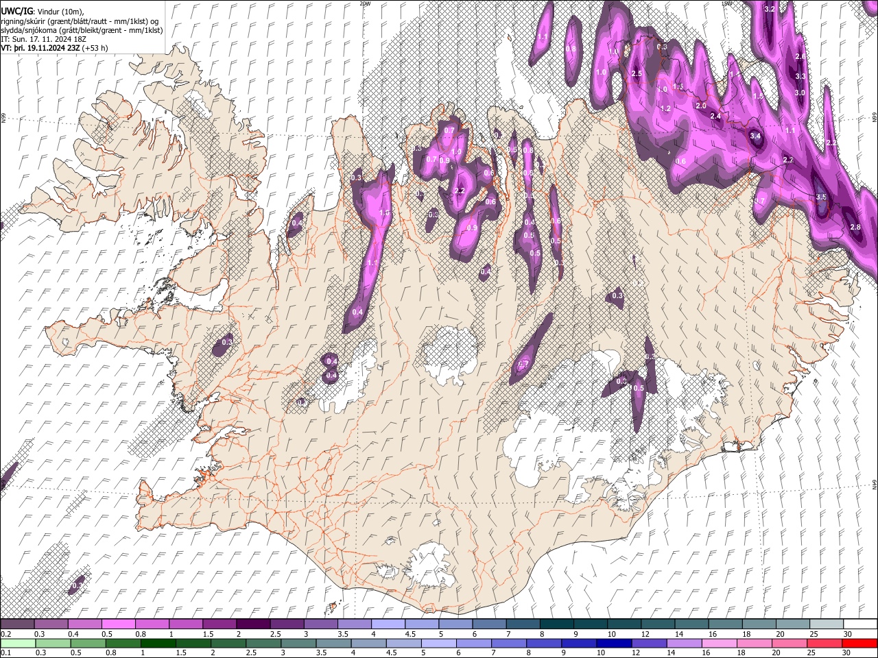The height and width of the screenshot is (658, 878).
Task: Click the dark navy rain swatch between 10 and 12
Action: 613,643
